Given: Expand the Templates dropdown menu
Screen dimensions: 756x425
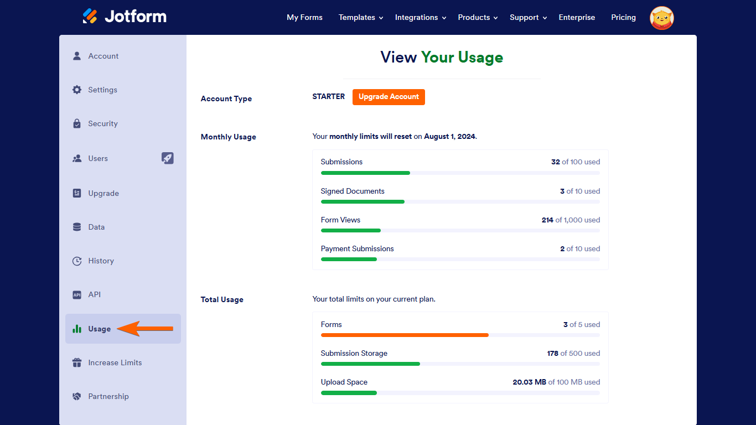Looking at the screenshot, I should coord(361,18).
